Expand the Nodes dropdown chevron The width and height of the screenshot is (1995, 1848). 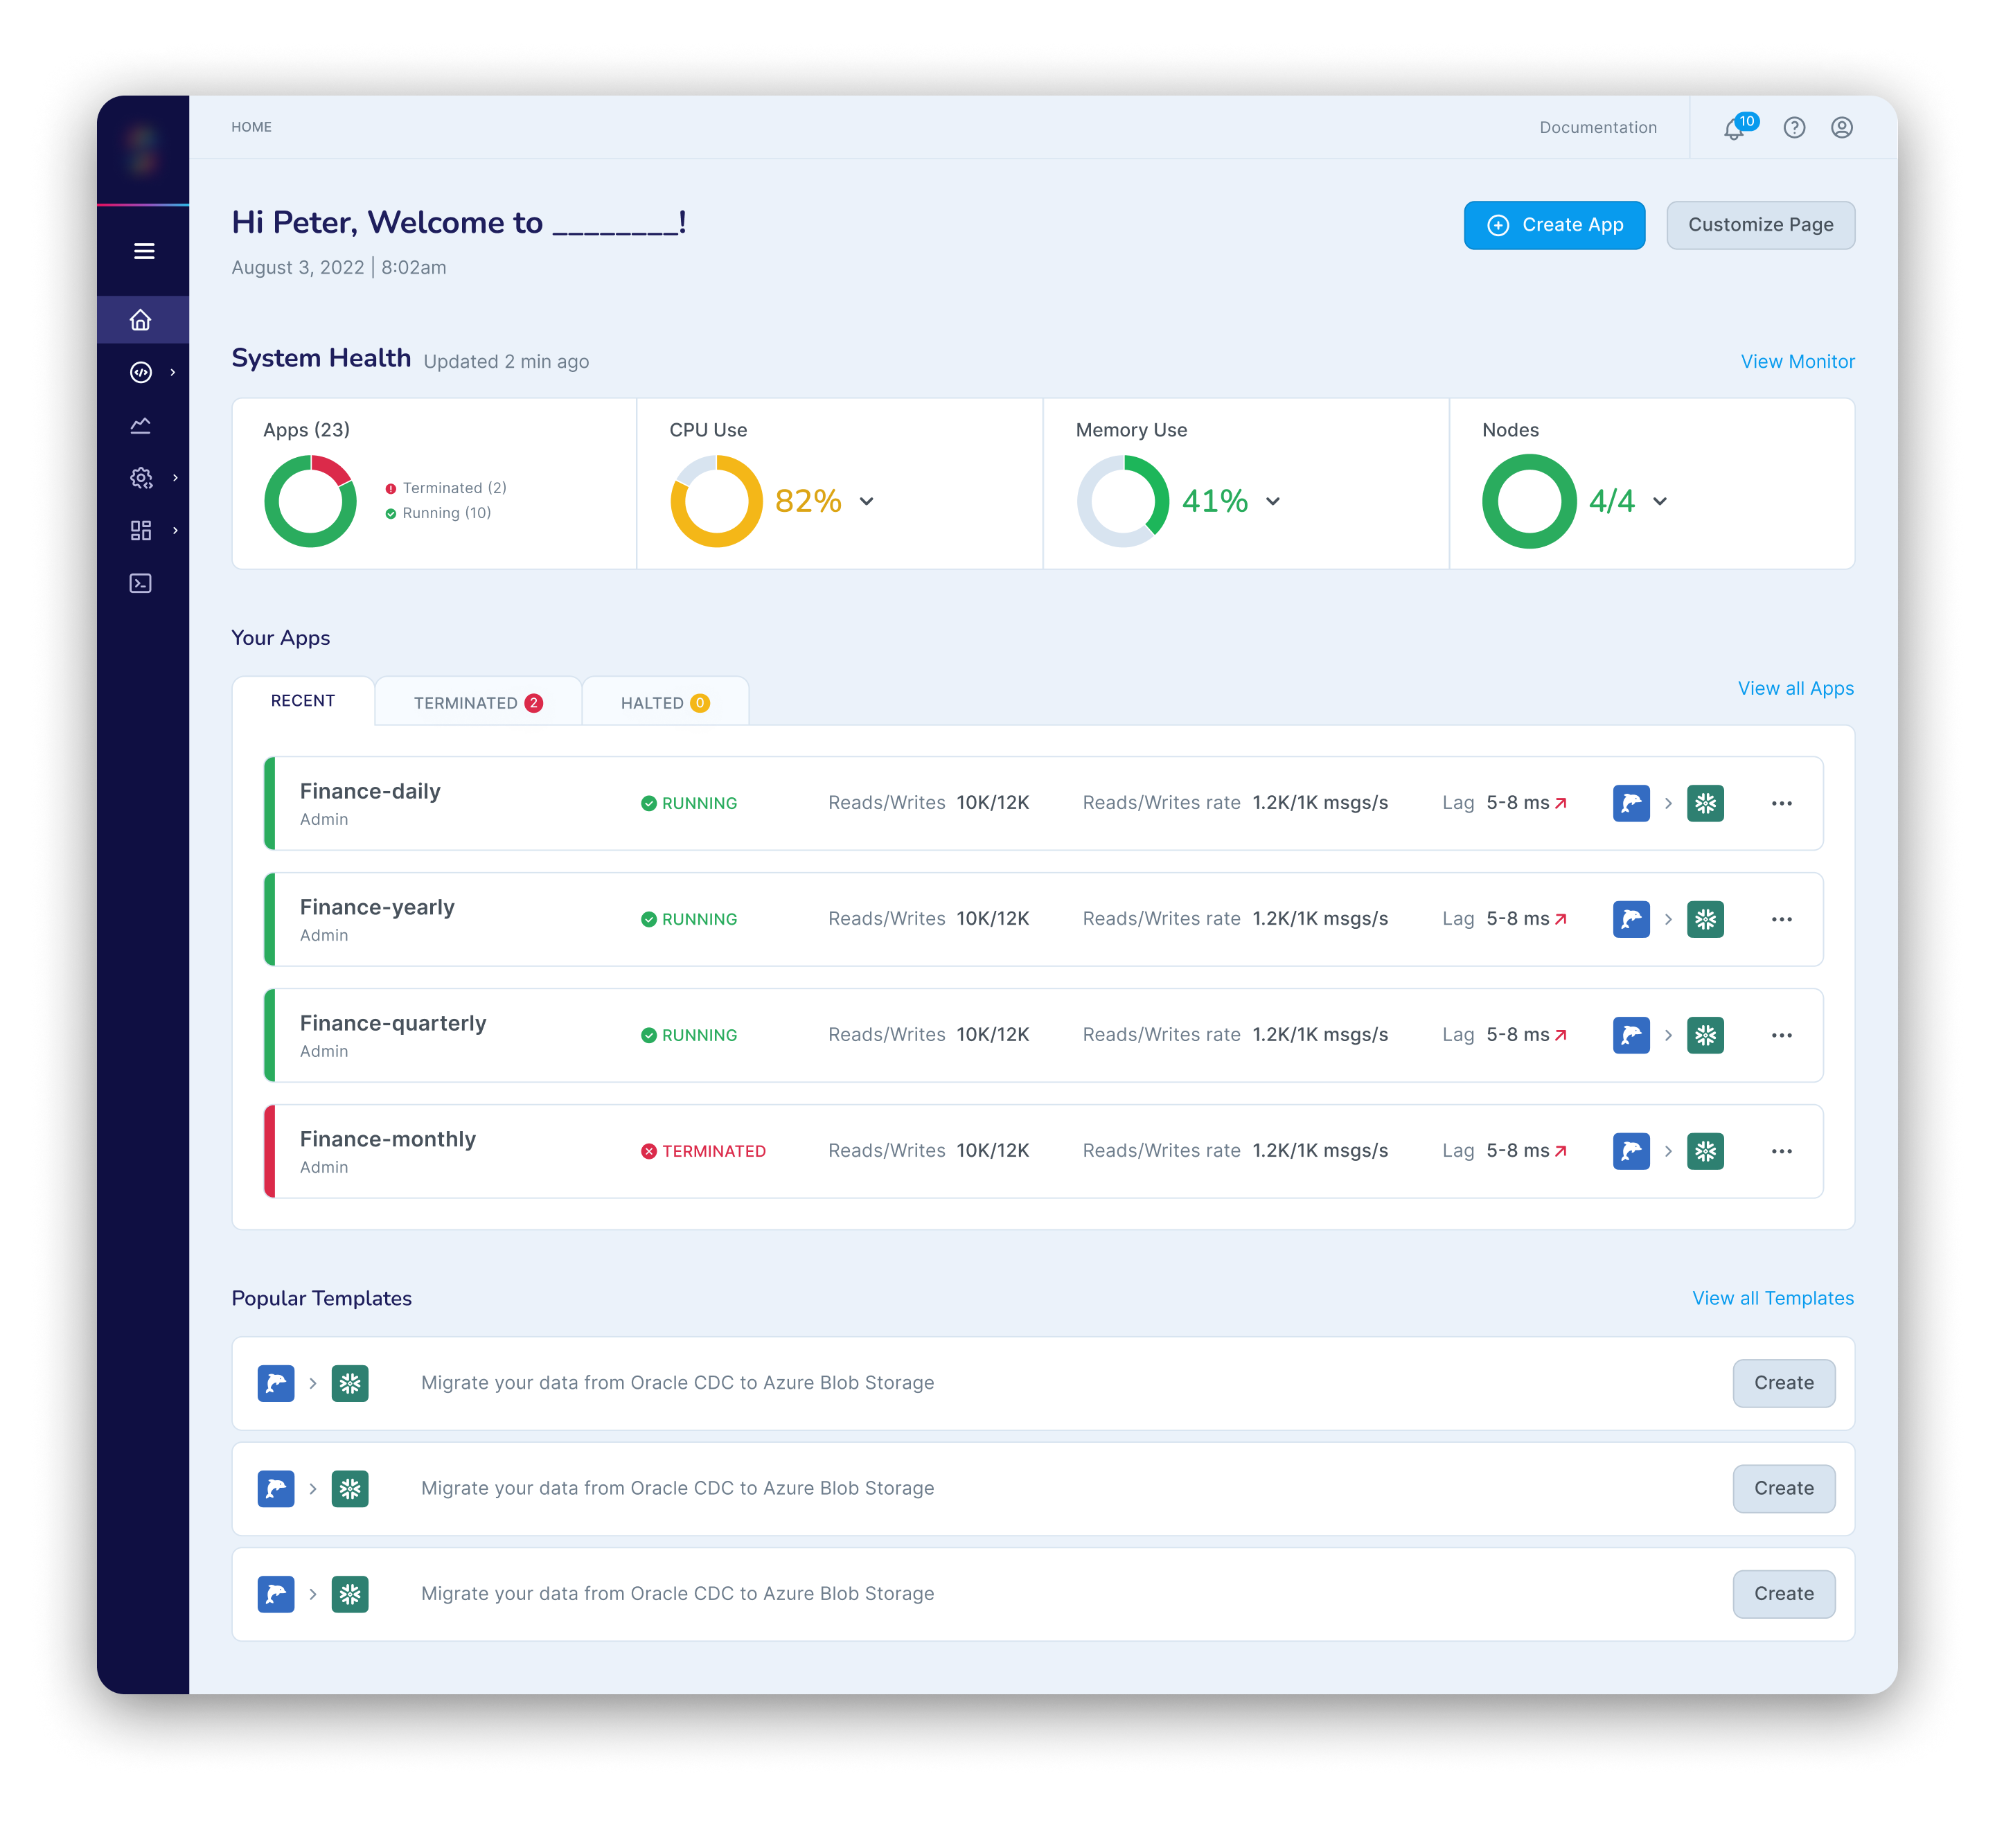click(x=1659, y=501)
